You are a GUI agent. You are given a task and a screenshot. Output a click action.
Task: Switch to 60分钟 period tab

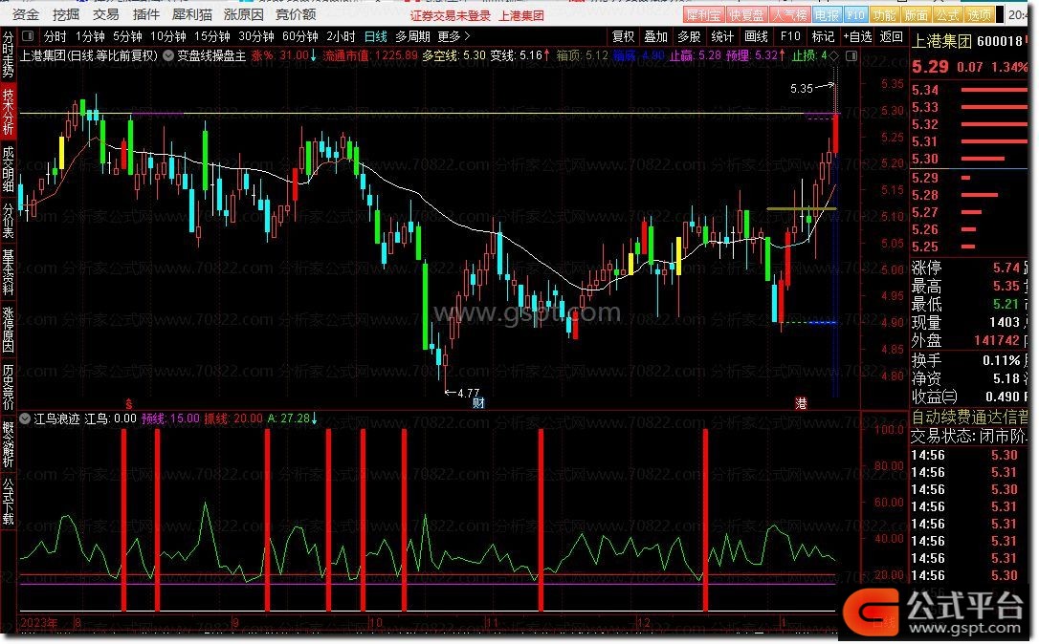click(300, 36)
